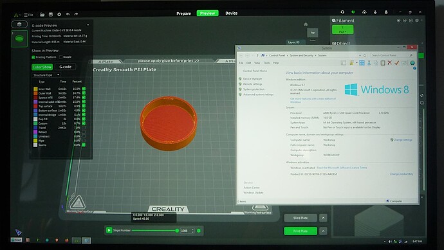The height and width of the screenshot is (250, 444).
Task: Click the red X delete icon in System toolbar
Action: point(390,63)
